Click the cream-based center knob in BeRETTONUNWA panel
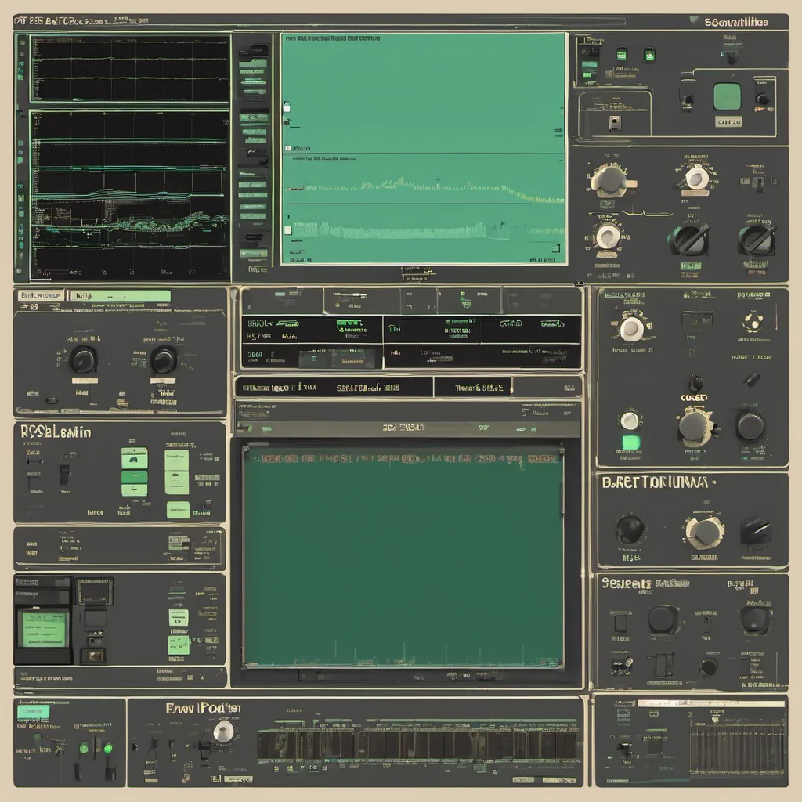The image size is (802, 802). (x=704, y=532)
